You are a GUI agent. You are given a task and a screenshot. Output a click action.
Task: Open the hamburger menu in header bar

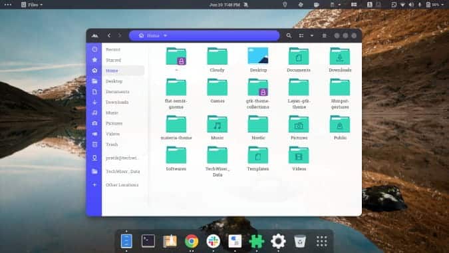pos(324,35)
